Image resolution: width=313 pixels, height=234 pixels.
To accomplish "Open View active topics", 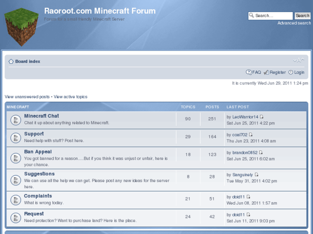I will point(70,97).
